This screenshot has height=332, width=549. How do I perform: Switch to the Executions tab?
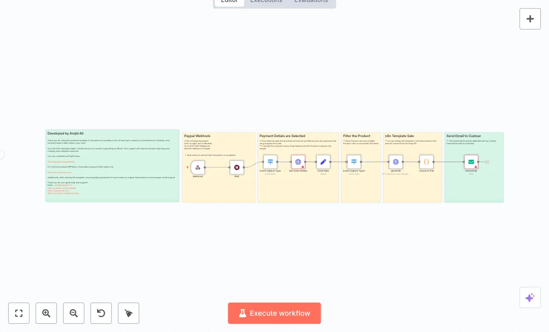click(x=266, y=2)
